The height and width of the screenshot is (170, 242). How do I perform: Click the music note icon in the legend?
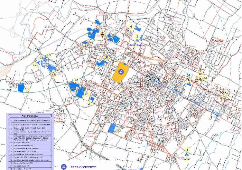63,167
